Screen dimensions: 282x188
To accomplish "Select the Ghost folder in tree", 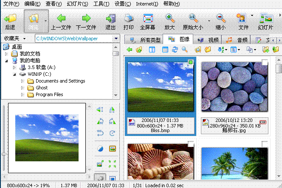I will click(42, 88).
